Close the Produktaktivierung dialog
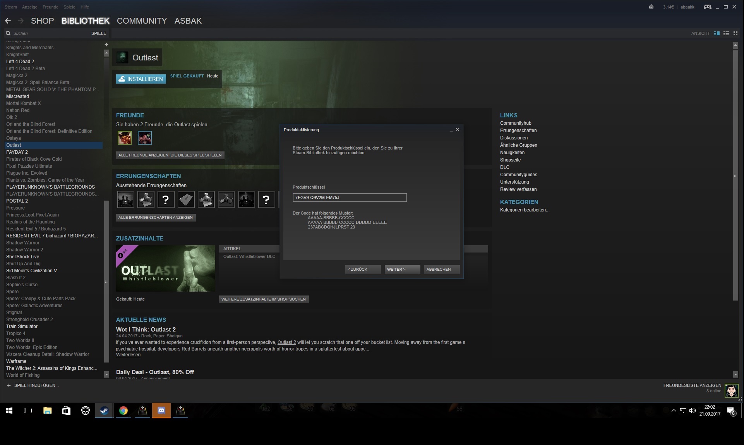Image resolution: width=744 pixels, height=445 pixels. pos(458,130)
